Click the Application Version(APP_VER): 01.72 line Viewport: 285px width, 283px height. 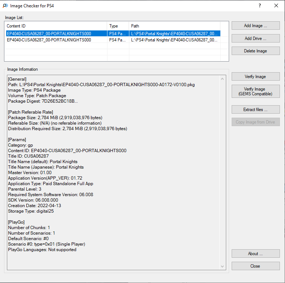coord(45,178)
